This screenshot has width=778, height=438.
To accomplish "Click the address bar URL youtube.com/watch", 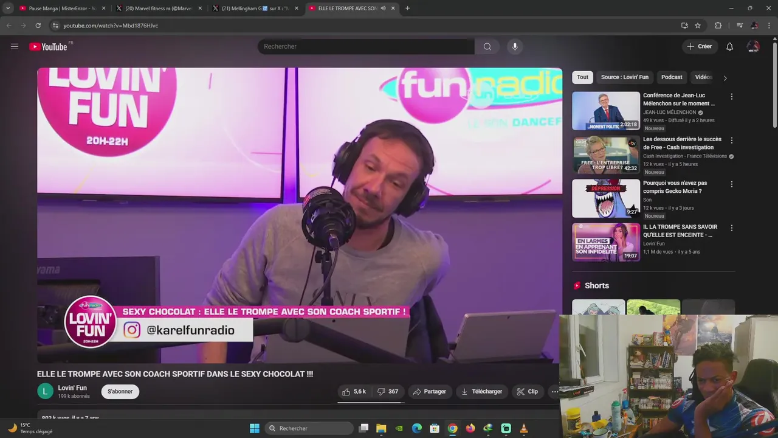I will [x=111, y=26].
